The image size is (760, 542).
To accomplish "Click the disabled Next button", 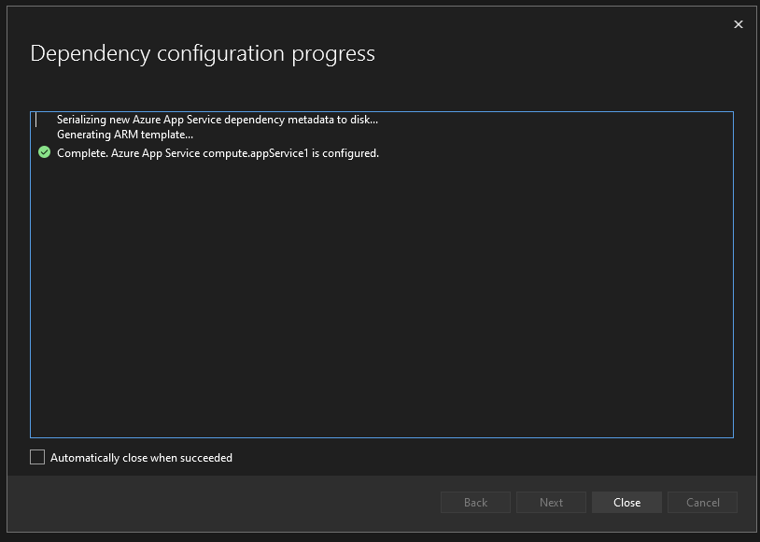I will (551, 502).
